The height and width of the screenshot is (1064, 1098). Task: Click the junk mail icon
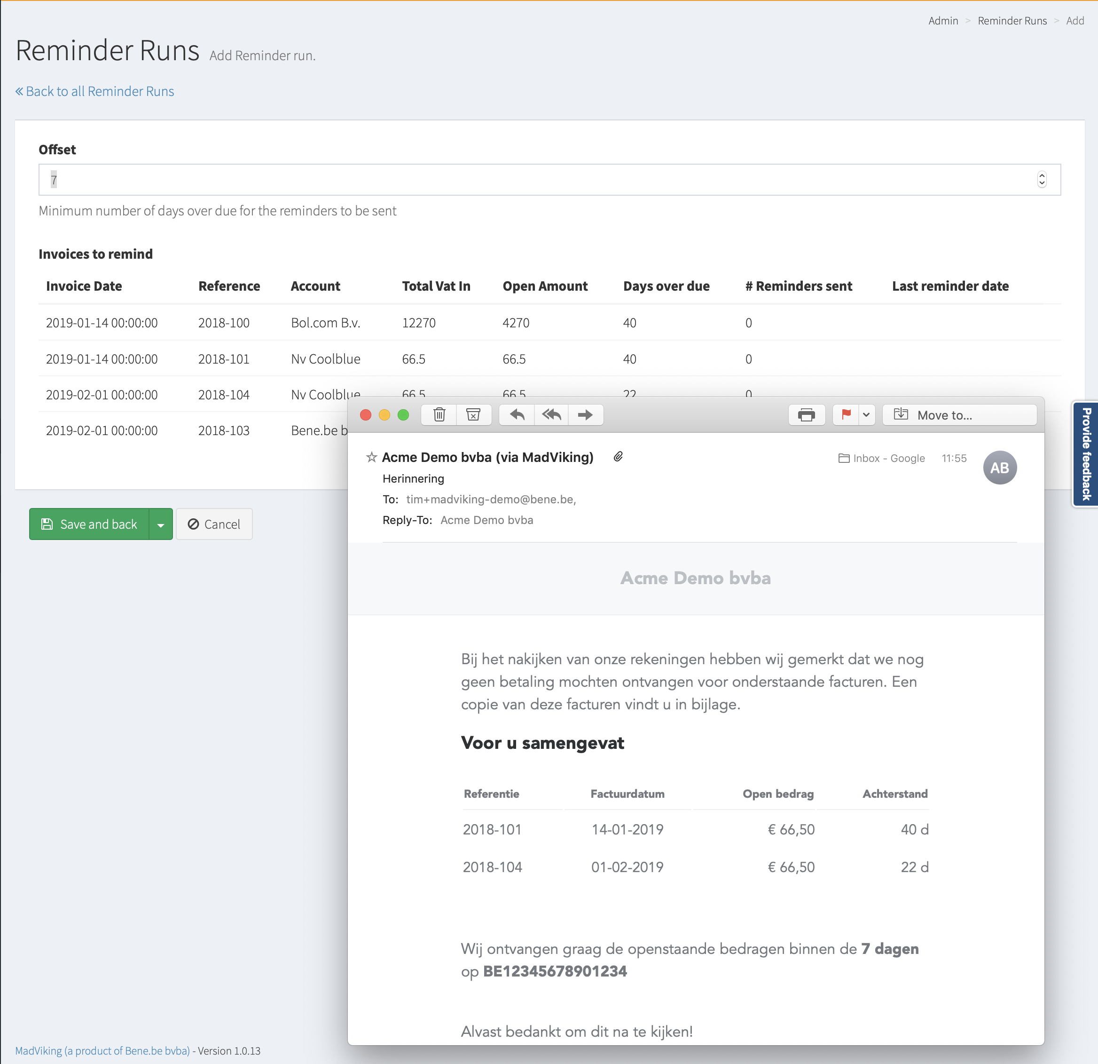click(x=473, y=415)
